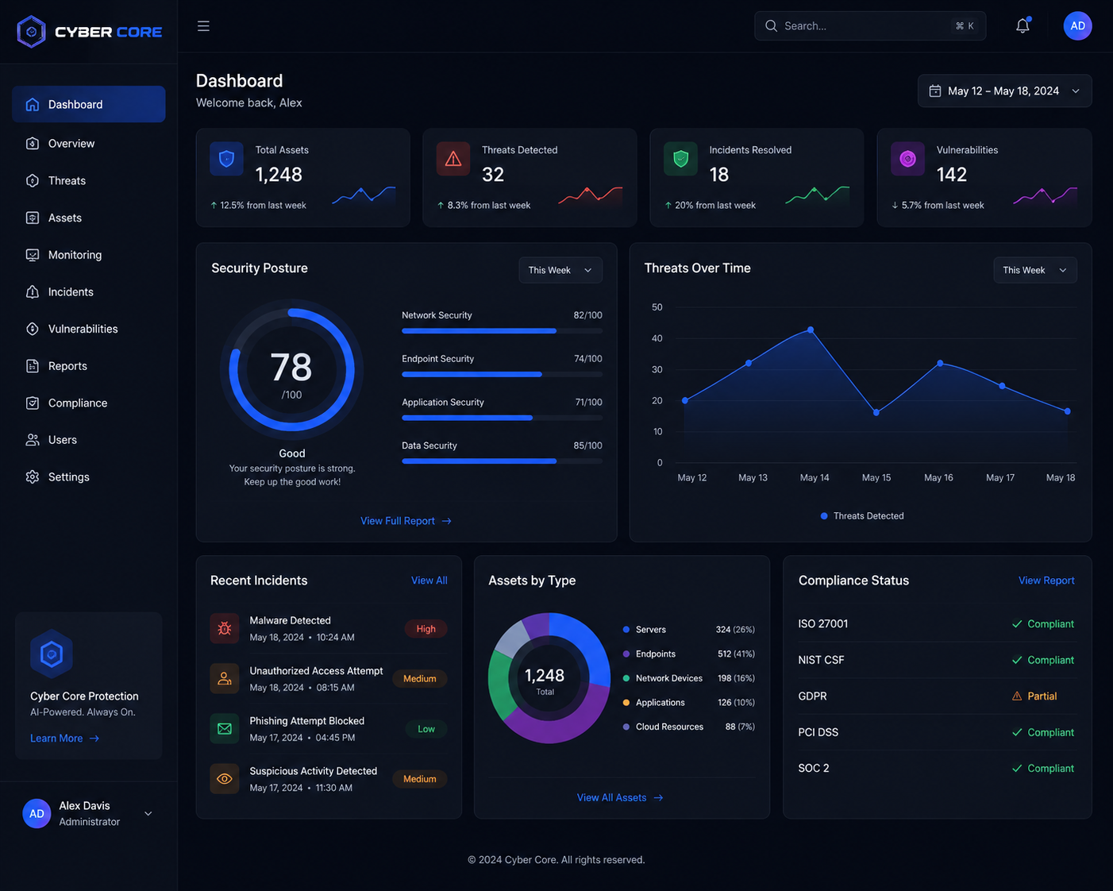Viewport: 1113px width, 891px height.
Task: Click the magnifier icon in search bar
Action: coord(771,26)
